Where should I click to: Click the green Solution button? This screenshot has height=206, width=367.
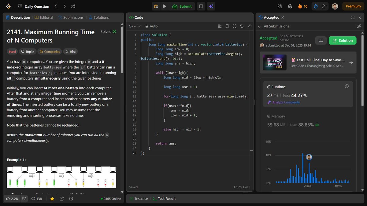[x=342, y=40]
